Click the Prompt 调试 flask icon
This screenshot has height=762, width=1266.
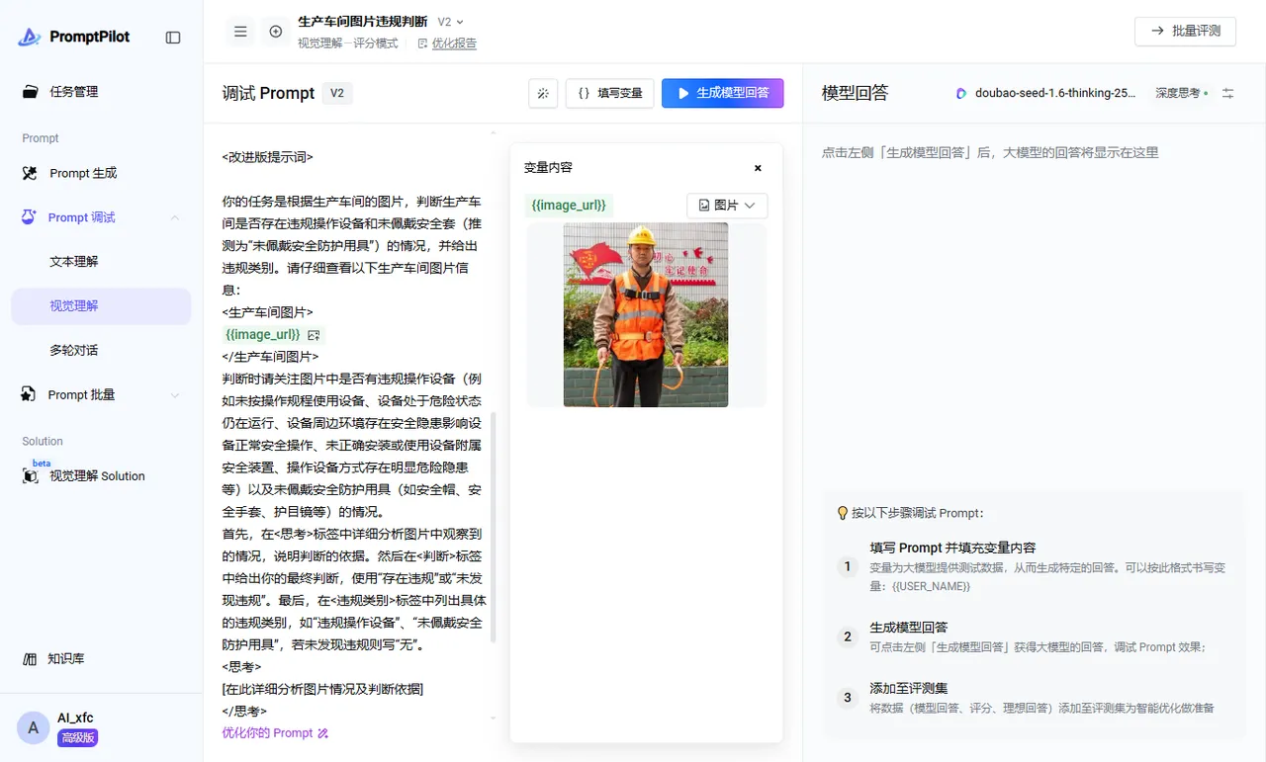(29, 217)
